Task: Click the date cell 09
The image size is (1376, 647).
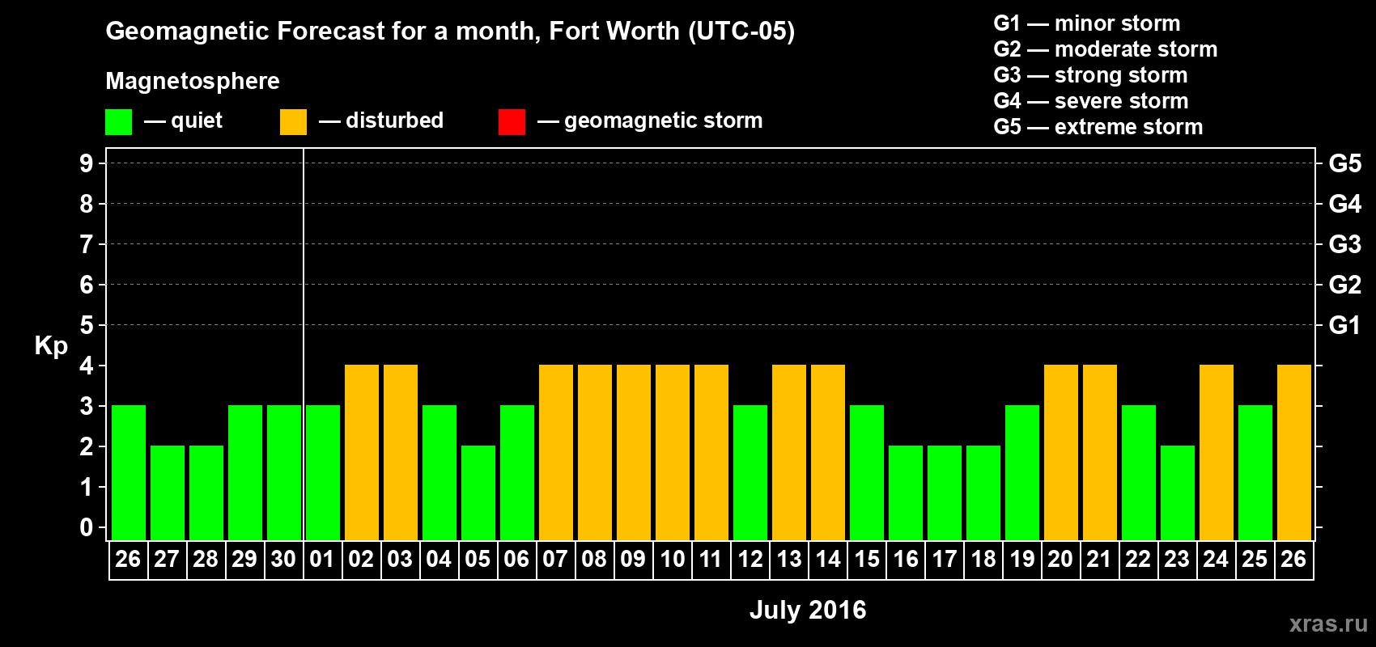Action: [x=633, y=560]
